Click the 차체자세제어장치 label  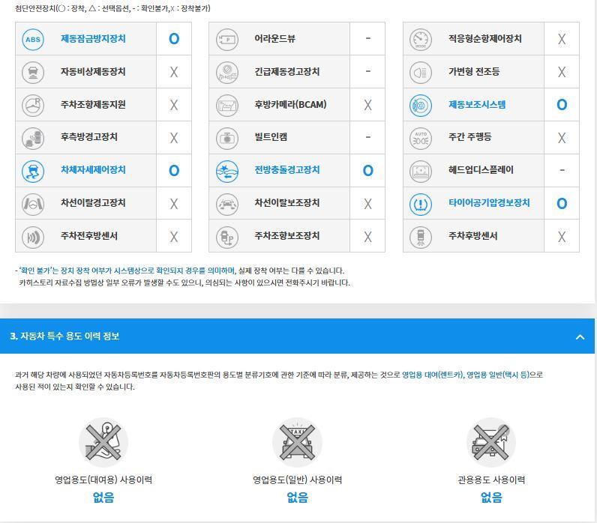93,170
